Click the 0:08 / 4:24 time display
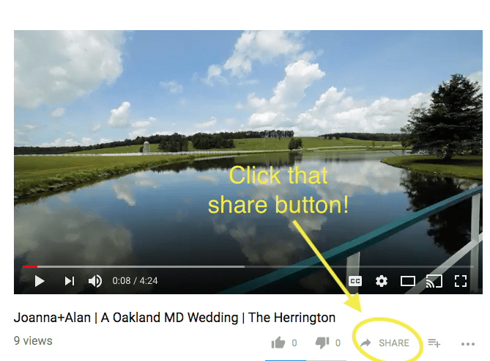Screen dimensions: 490x361 [x=135, y=281]
